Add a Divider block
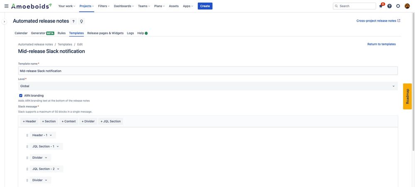This screenshot has width=415, height=187. pyautogui.click(x=88, y=121)
